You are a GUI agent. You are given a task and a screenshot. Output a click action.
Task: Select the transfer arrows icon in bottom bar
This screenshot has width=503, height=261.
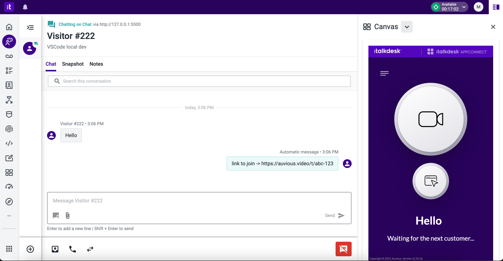[x=90, y=249]
